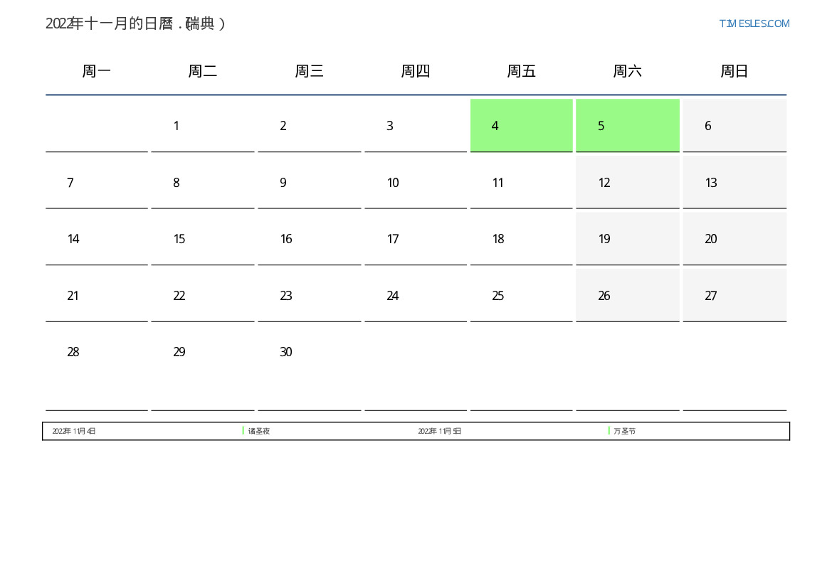Image resolution: width=832 pixels, height=588 pixels.
Task: Select date 30 in the calendar
Action: [x=309, y=353]
